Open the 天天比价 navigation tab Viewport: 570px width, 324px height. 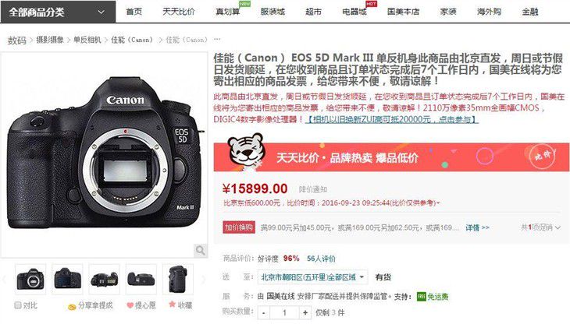(179, 12)
